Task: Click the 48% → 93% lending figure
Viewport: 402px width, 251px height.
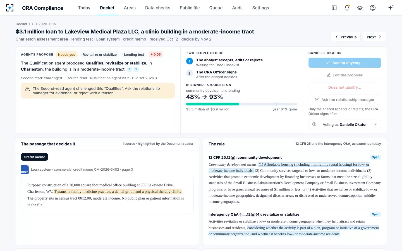Action: tap(204, 97)
